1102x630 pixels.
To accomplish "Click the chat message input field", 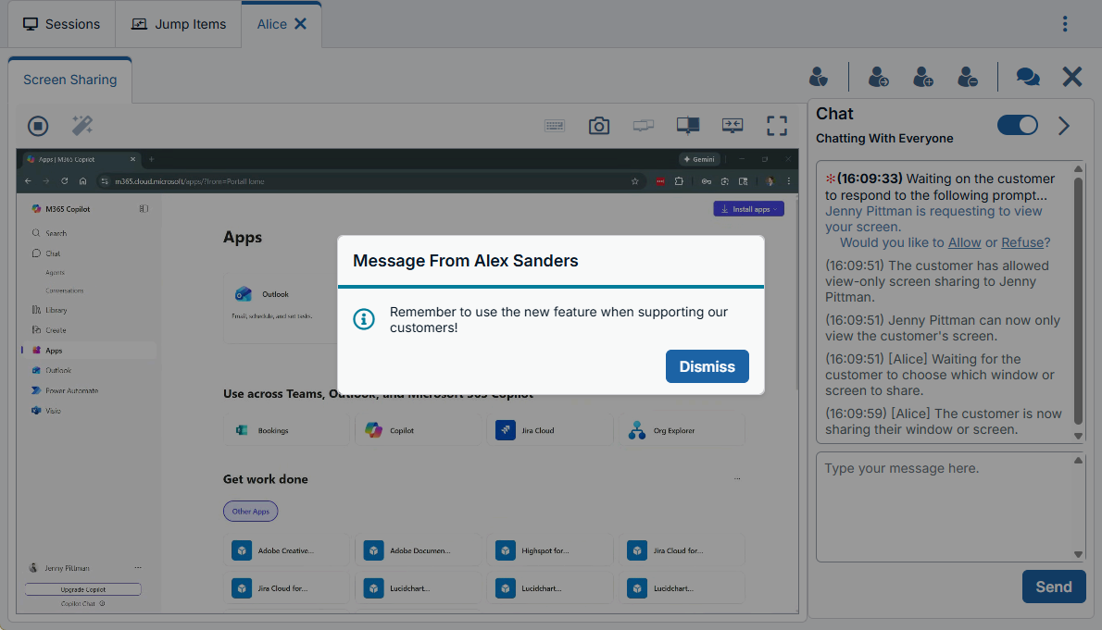I will click(944, 506).
